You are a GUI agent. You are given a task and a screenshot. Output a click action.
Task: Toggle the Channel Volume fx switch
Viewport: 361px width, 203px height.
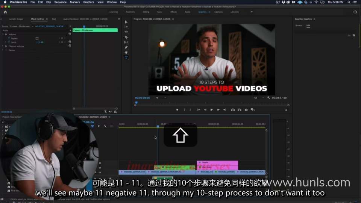point(6,46)
